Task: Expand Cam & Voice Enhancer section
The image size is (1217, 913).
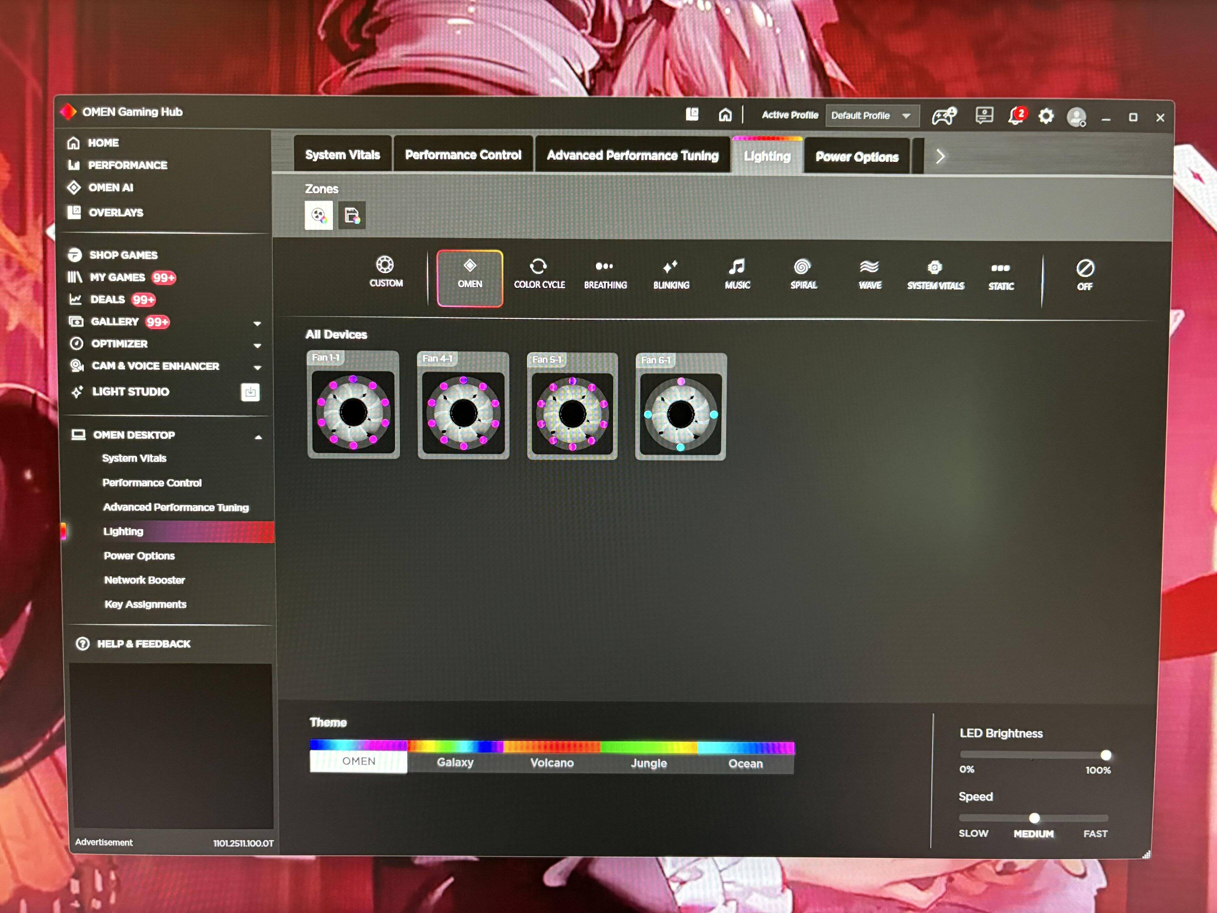Action: coord(257,368)
